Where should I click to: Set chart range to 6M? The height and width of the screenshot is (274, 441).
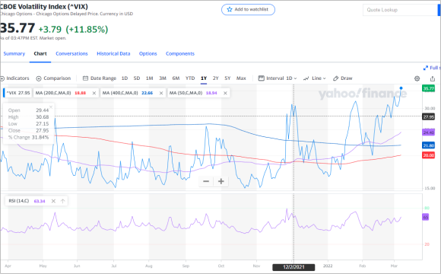[176, 78]
